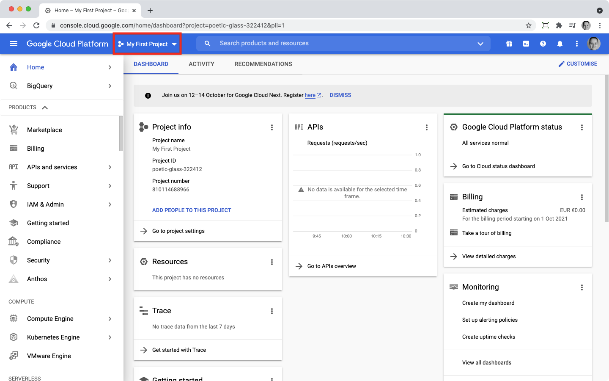Click the Google account avatar in header
The image size is (609, 381).
pyautogui.click(x=594, y=44)
